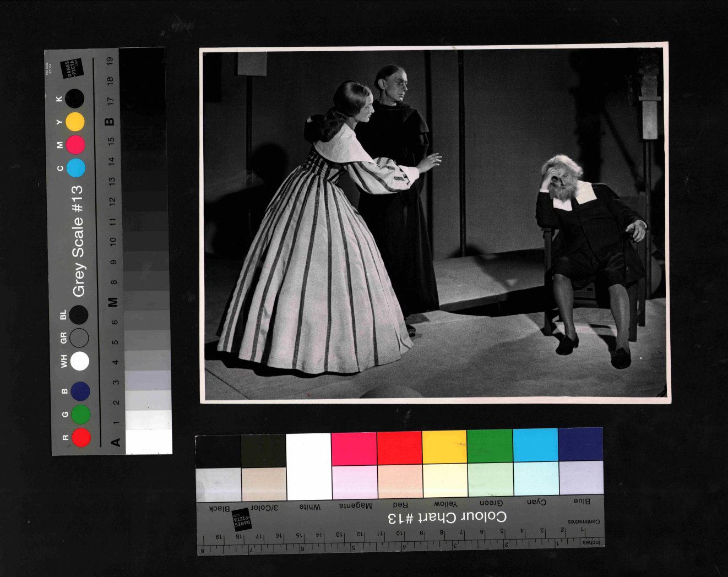This screenshot has width=728, height=577.
Task: Click the "Grey Scale #13" title text
Action: coord(78,241)
